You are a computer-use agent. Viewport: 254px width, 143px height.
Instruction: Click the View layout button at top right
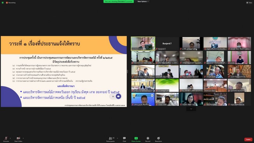pos(249,3)
